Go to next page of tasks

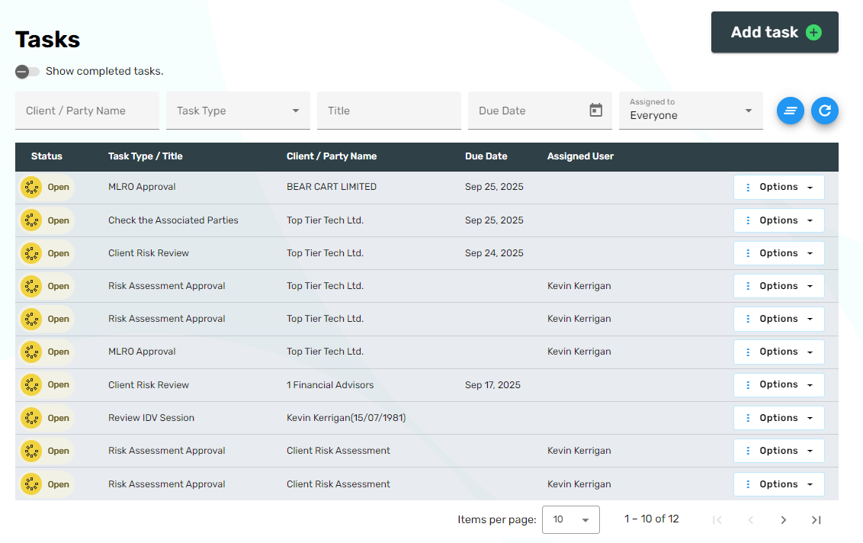[783, 519]
